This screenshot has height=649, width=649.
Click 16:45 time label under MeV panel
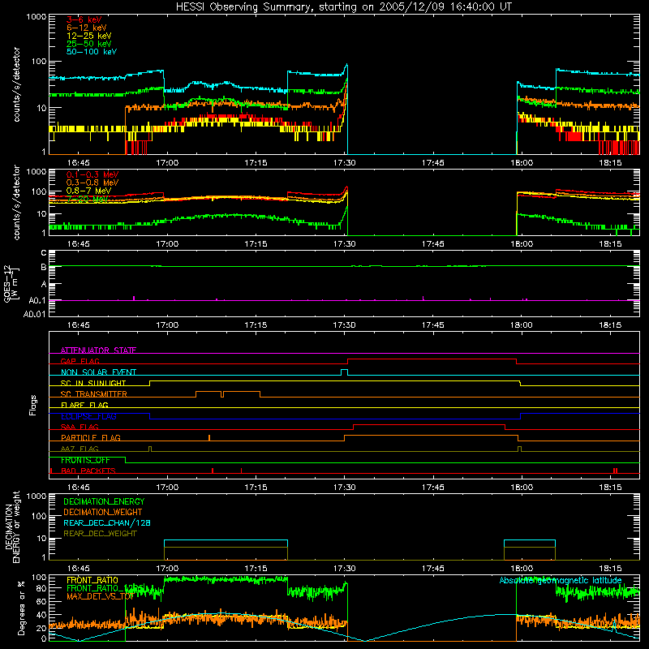click(78, 244)
